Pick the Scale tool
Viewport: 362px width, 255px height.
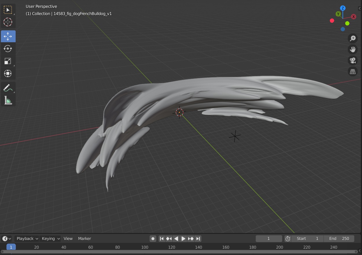point(8,61)
